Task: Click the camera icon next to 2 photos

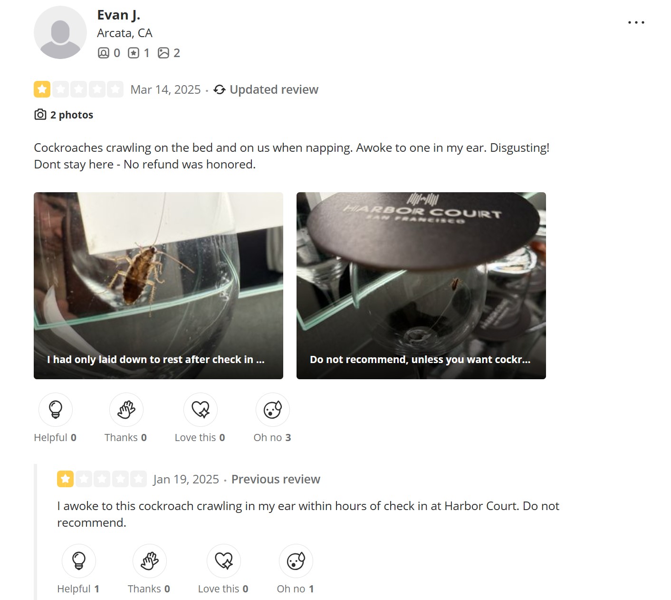Action: 40,115
